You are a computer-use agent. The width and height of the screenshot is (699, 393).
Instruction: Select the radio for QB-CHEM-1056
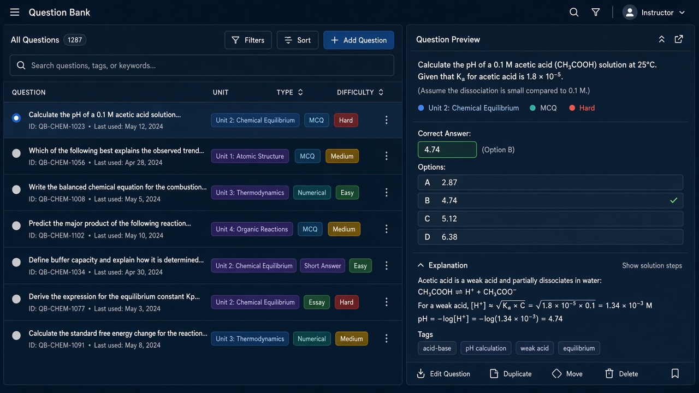tap(16, 153)
